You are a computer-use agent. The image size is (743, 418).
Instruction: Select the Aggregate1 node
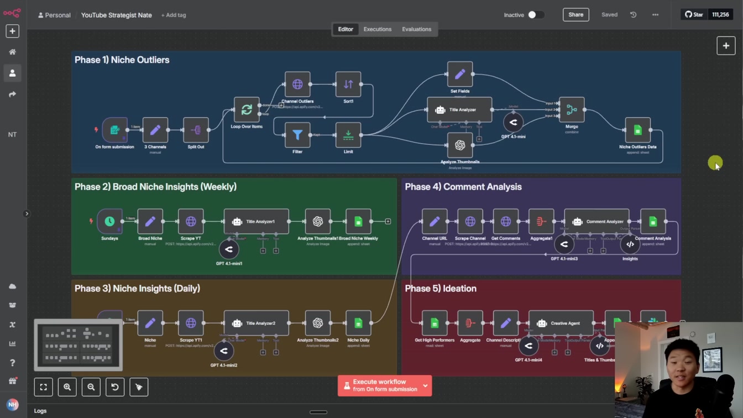click(x=541, y=221)
